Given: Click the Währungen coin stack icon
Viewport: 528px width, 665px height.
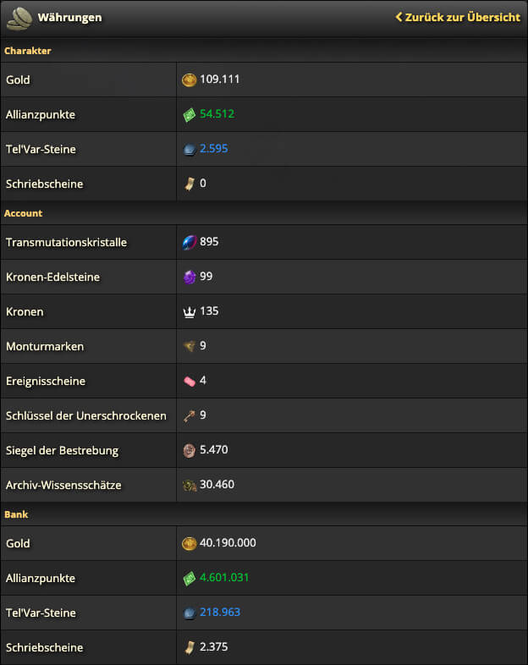Looking at the screenshot, I should coord(19,18).
